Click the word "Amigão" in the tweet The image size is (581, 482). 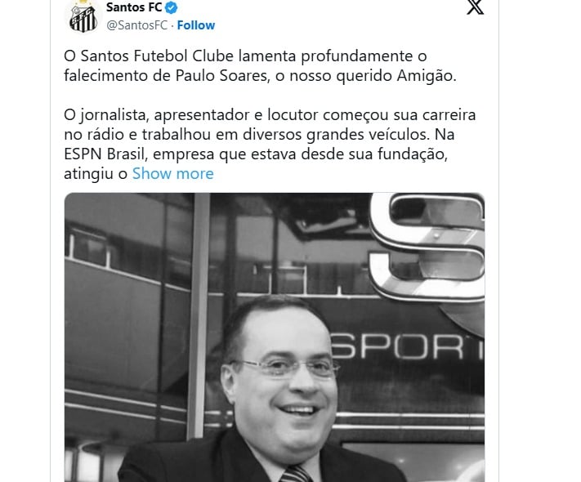click(427, 76)
